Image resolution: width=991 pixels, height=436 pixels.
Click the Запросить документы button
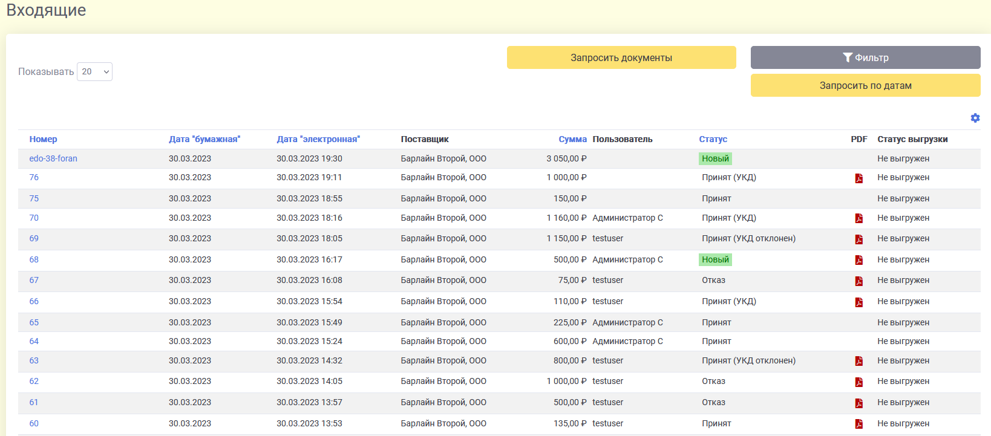click(621, 57)
